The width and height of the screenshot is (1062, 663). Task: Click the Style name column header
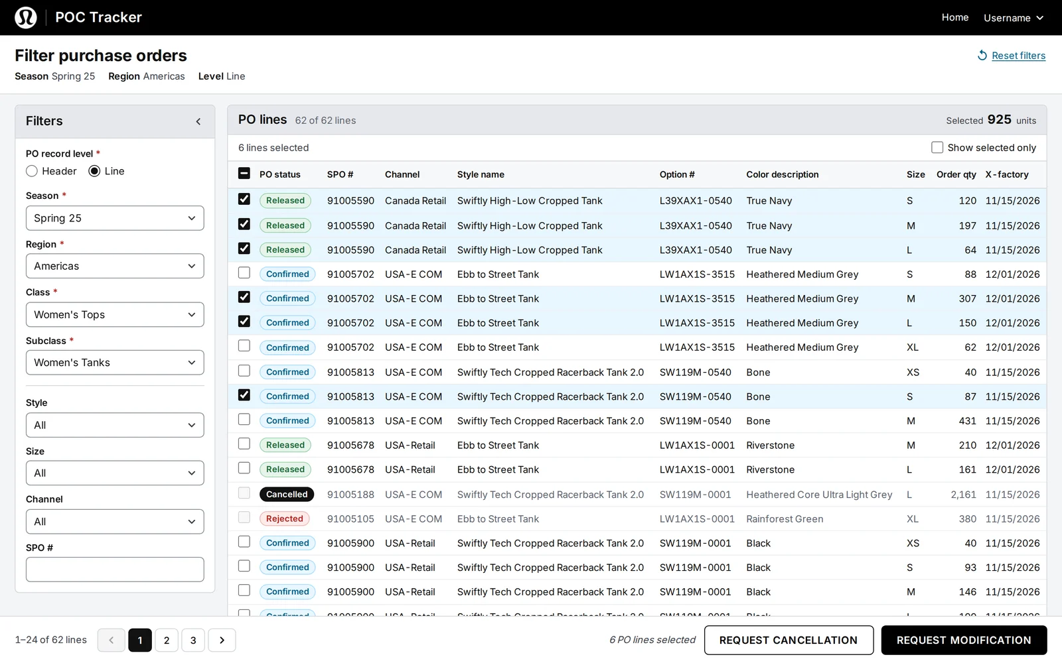481,174
